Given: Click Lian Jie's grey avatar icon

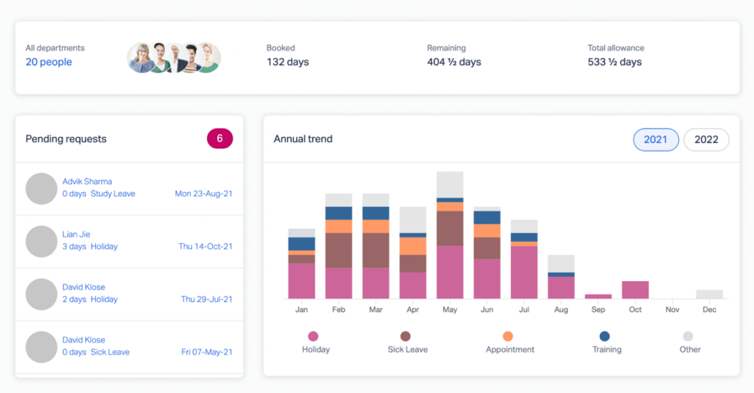Looking at the screenshot, I should tap(41, 241).
